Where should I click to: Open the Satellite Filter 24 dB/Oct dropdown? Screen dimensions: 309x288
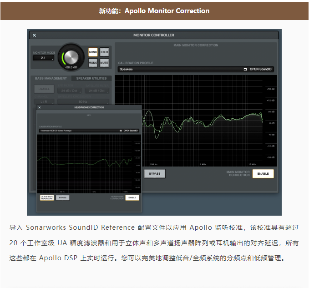tap(97, 91)
